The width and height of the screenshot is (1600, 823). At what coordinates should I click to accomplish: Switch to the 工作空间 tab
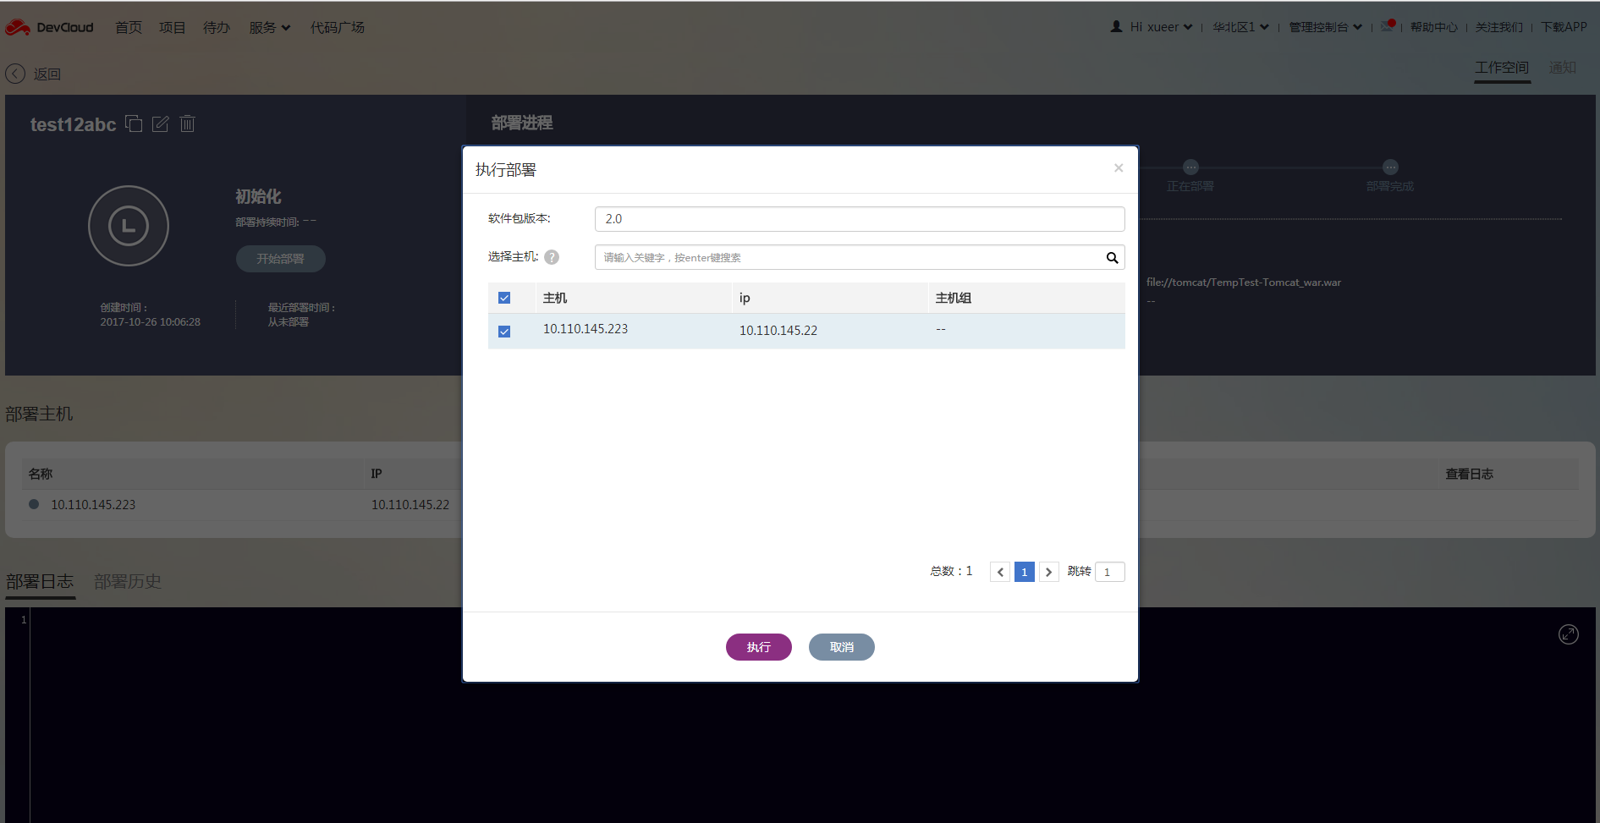click(1502, 68)
